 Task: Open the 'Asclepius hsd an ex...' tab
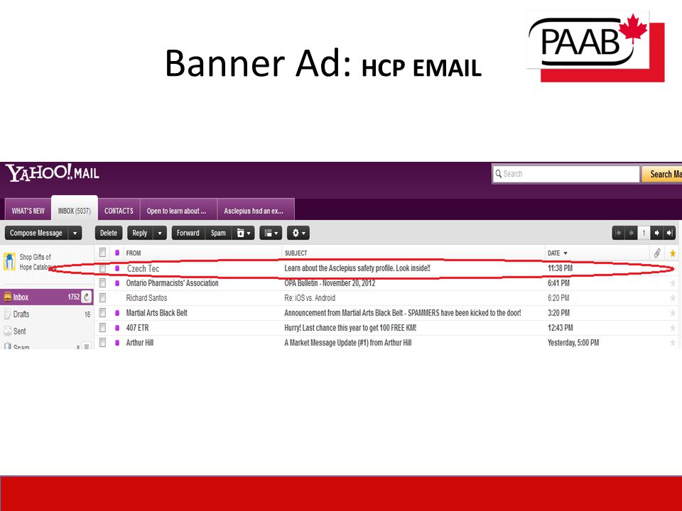[256, 211]
